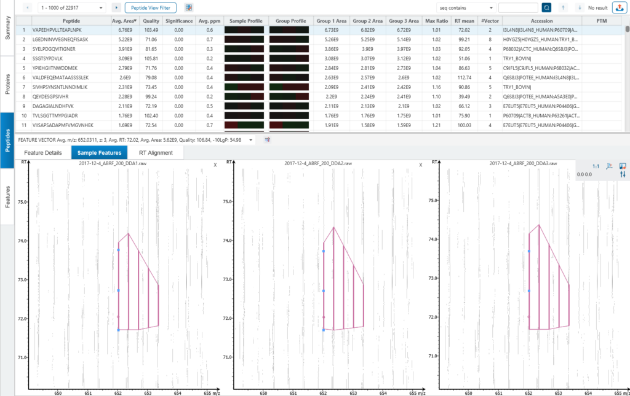
Task: Sort by Peptide column header
Action: [71, 21]
